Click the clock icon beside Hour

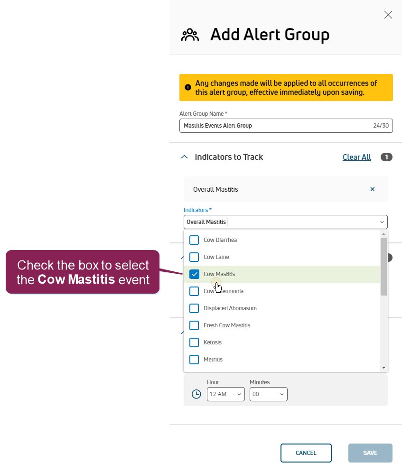click(196, 394)
